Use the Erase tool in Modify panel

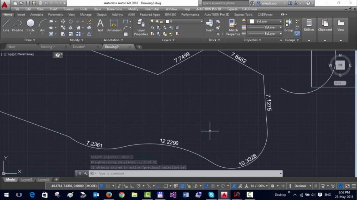click(89, 22)
